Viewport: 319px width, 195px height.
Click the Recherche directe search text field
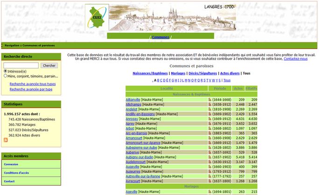(21, 65)
